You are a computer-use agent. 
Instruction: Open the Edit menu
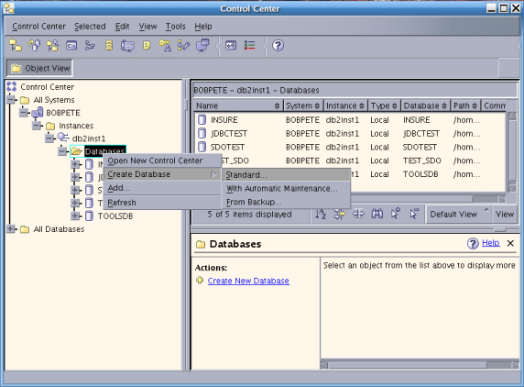click(123, 26)
